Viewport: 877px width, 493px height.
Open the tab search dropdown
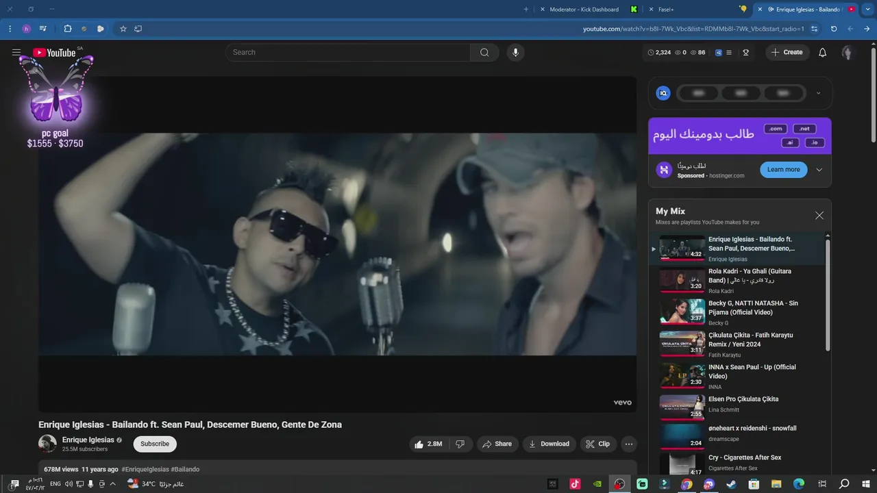point(867,10)
